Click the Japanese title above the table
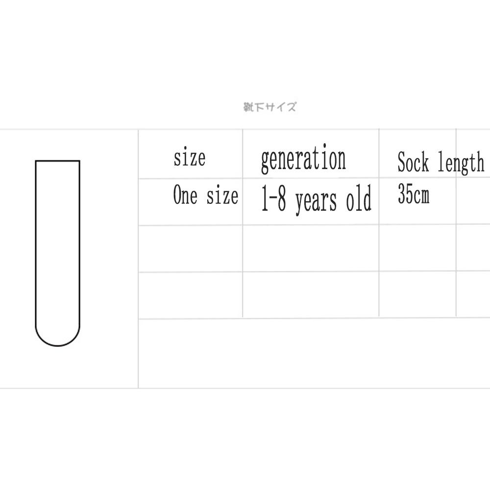Viewport: 490px width, 490px height. coord(270,107)
